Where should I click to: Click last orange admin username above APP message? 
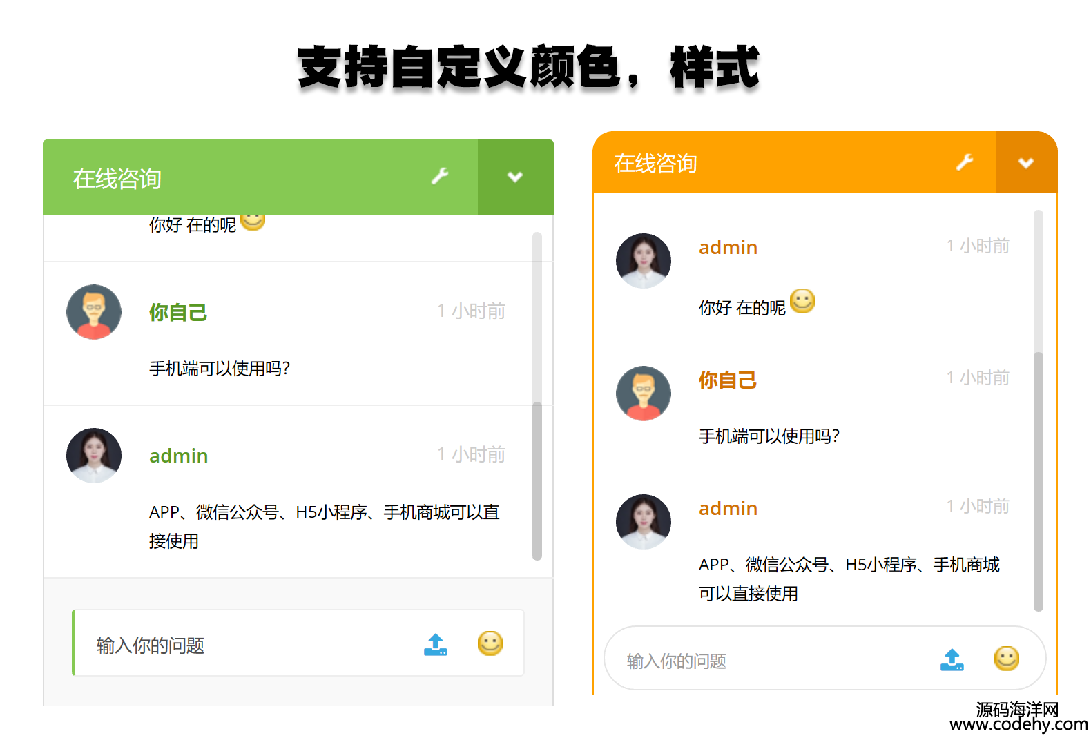pos(728,508)
